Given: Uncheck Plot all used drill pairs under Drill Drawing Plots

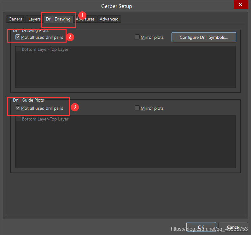Looking at the screenshot, I should [18, 37].
